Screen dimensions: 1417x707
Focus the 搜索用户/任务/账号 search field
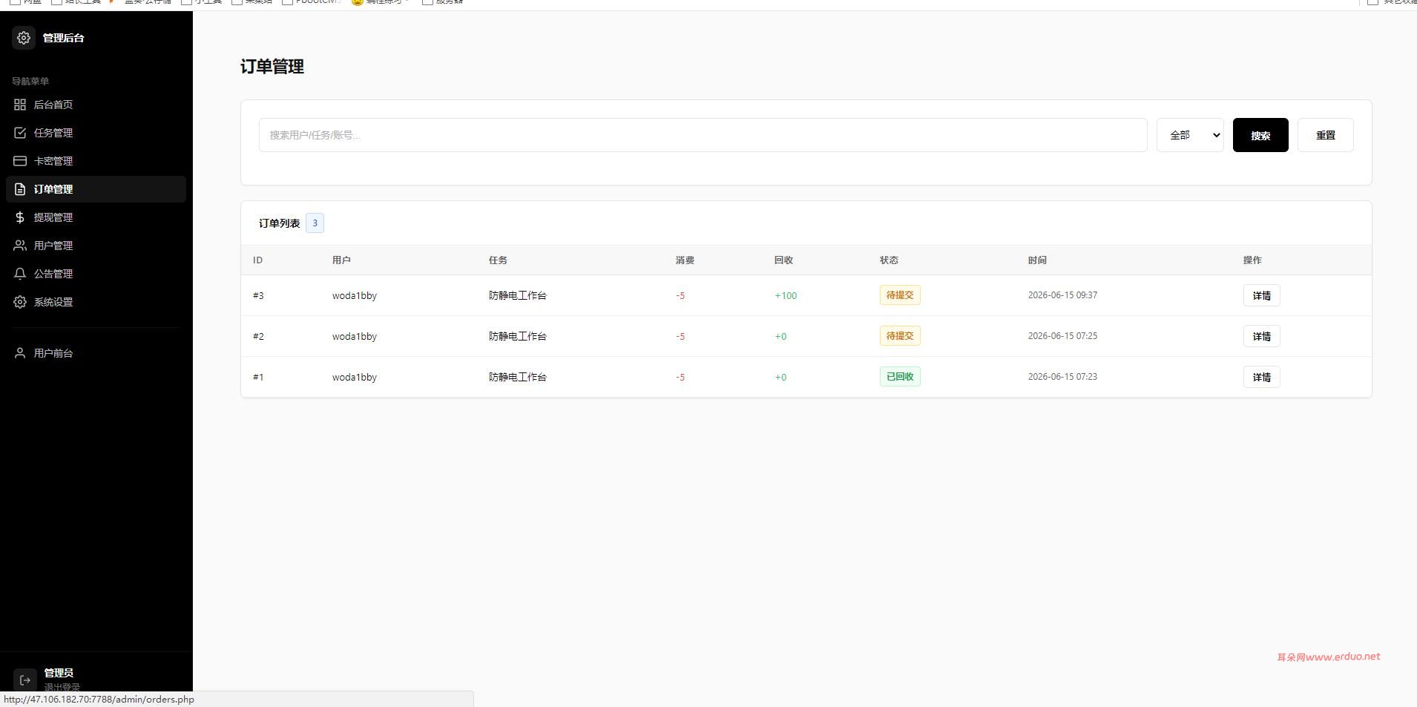[703, 135]
